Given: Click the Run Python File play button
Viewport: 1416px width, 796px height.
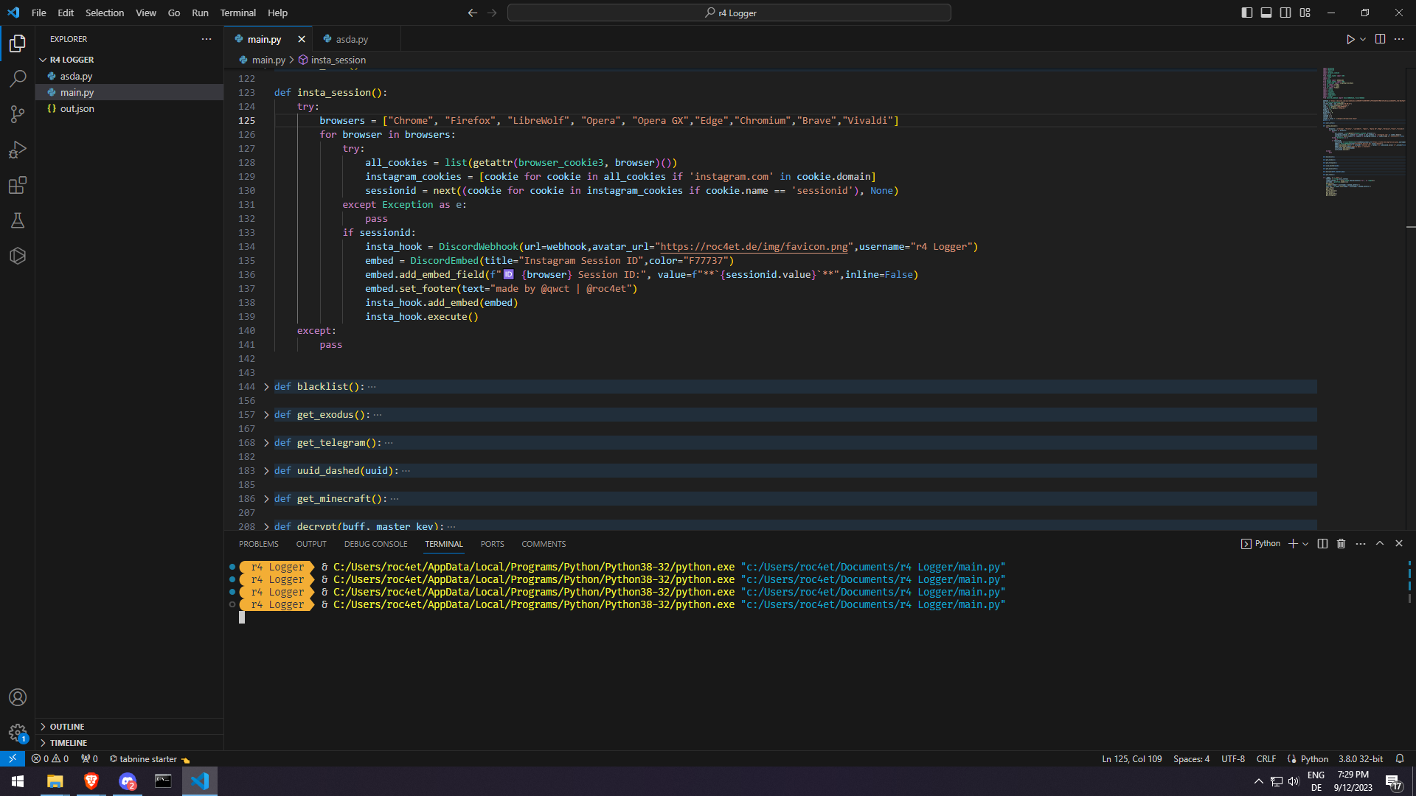Looking at the screenshot, I should click(1350, 39).
